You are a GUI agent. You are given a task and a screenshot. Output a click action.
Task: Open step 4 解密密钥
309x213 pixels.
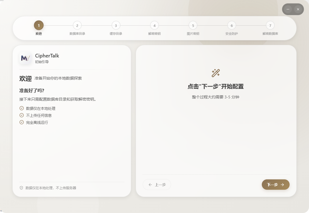coord(154,25)
